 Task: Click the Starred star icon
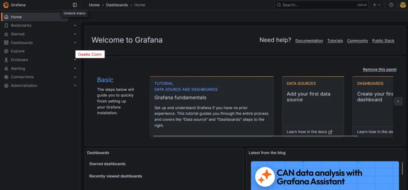[6, 34]
